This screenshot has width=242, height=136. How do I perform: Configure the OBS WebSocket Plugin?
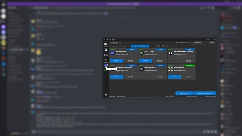116,77
